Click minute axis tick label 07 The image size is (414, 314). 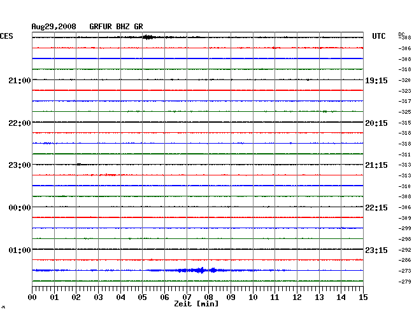click(187, 297)
